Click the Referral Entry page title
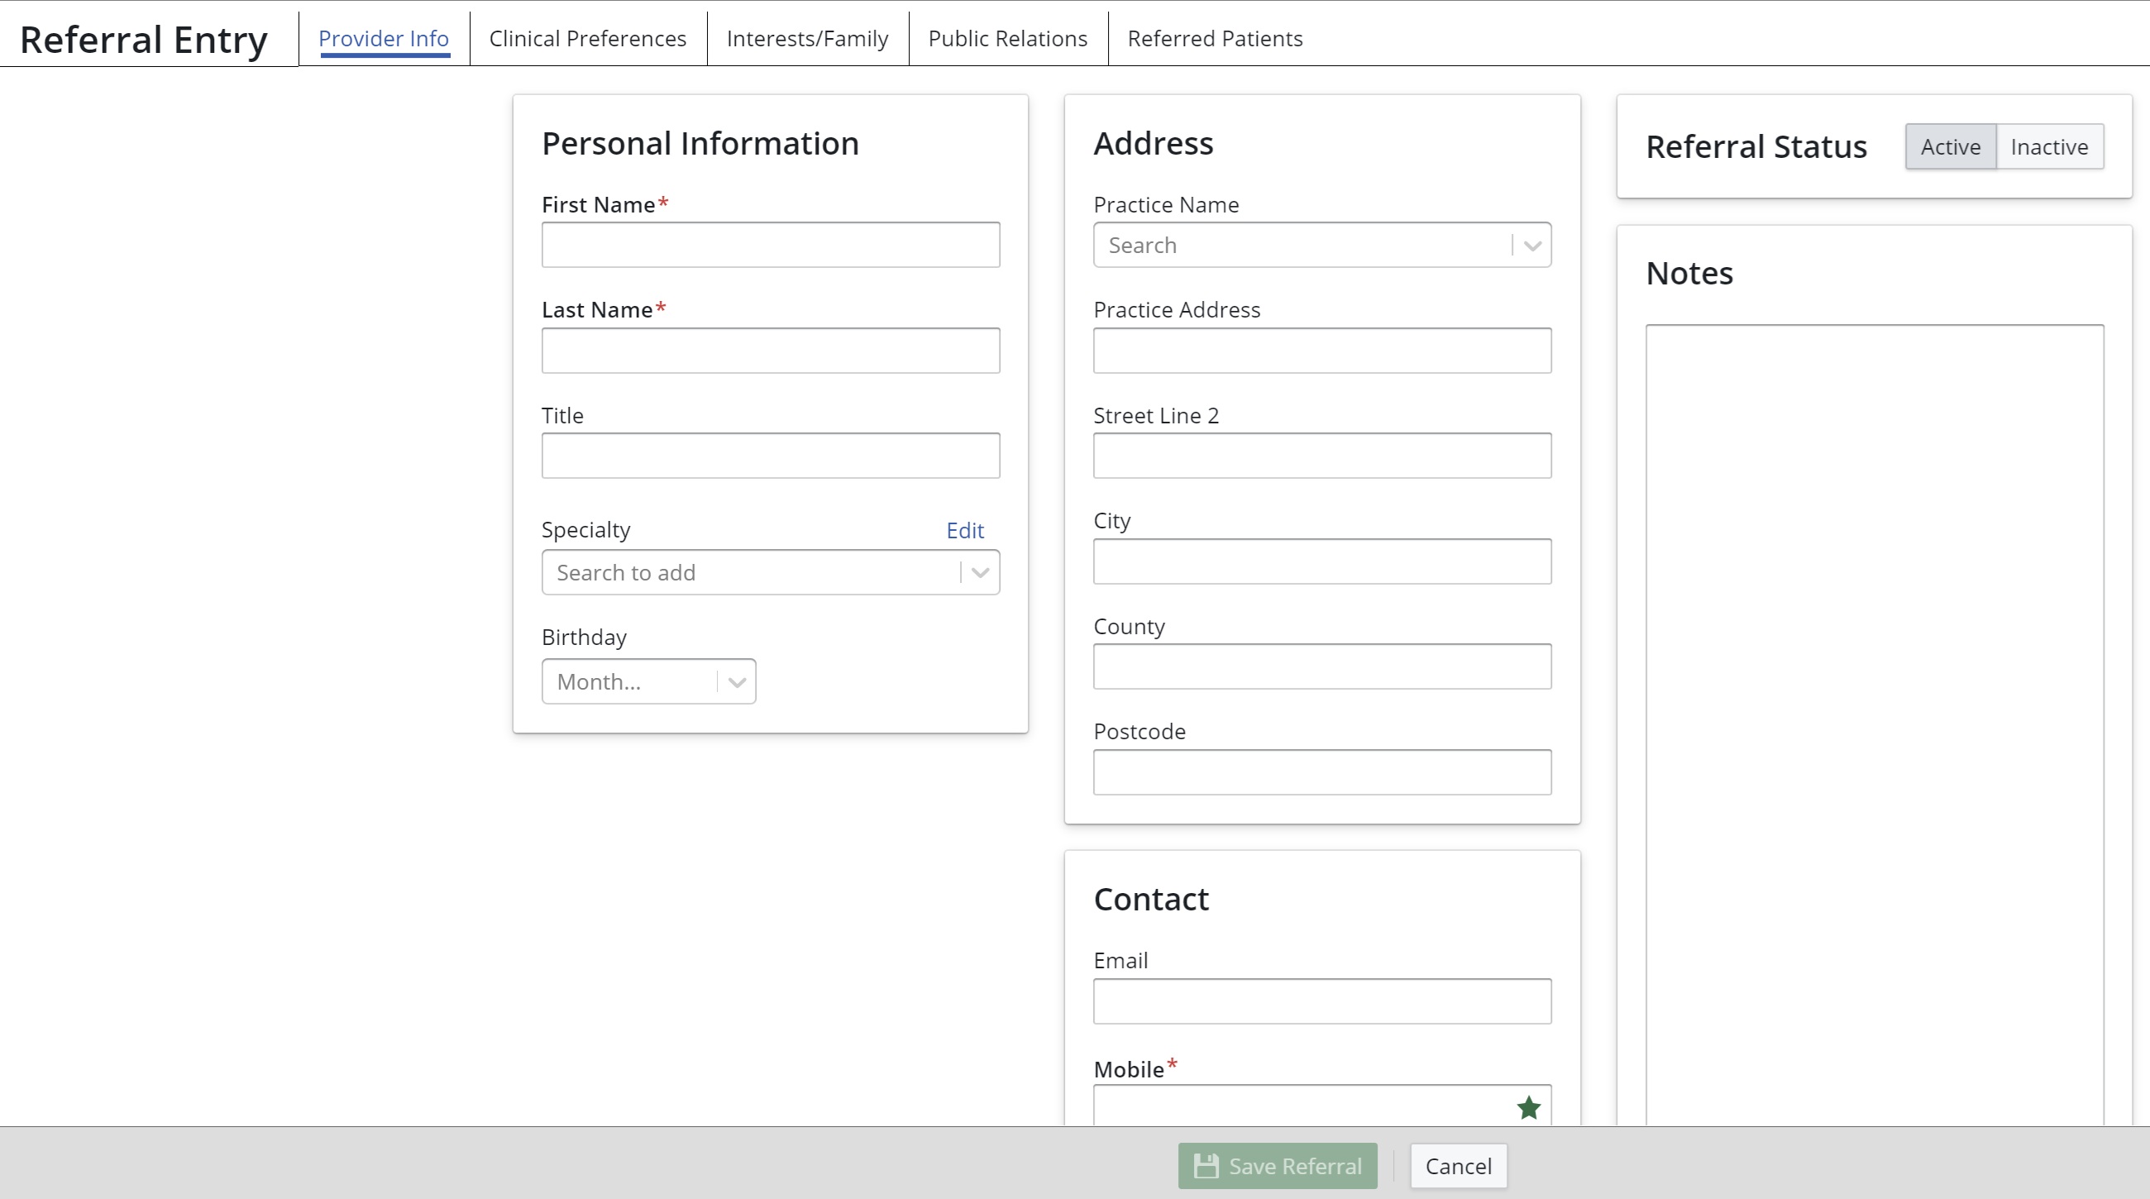Image resolution: width=2150 pixels, height=1199 pixels. point(144,39)
